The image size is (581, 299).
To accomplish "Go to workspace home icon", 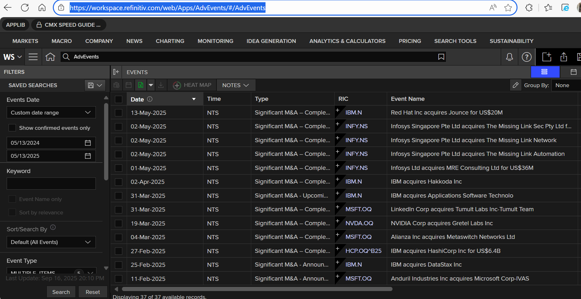I will (x=50, y=57).
